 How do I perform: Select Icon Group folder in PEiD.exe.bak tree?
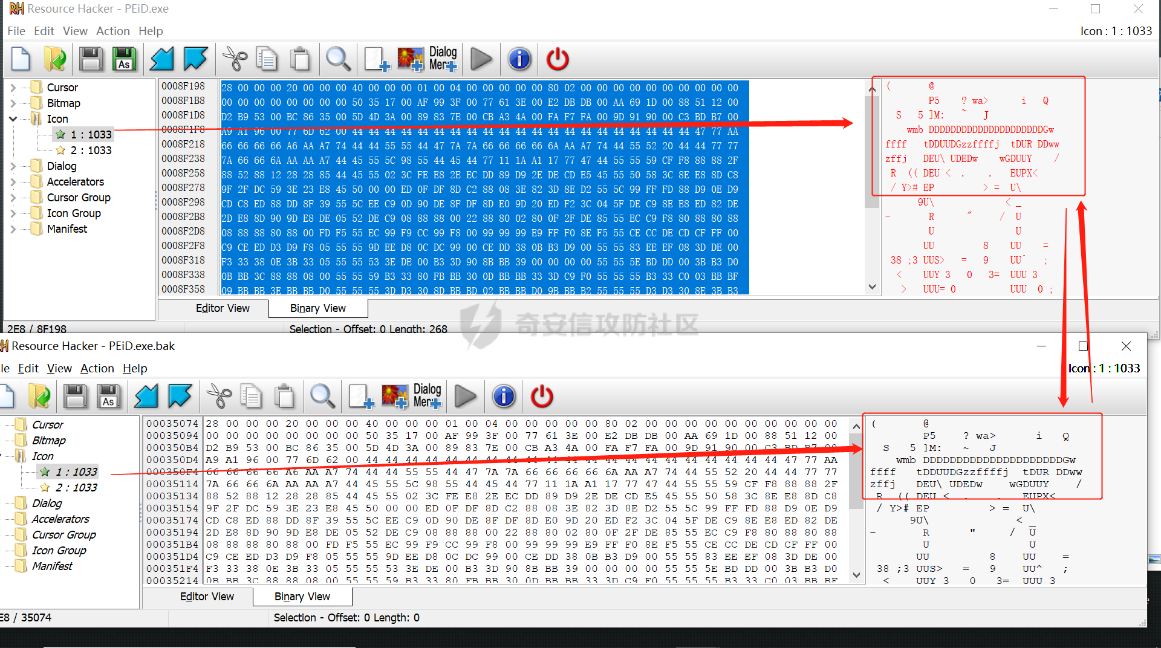click(x=59, y=550)
